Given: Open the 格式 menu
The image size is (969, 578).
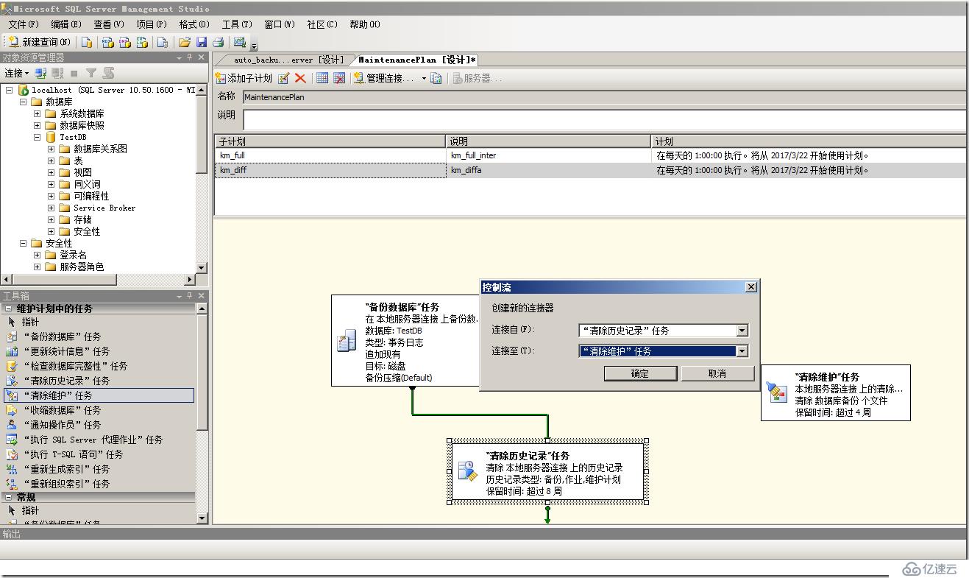Looking at the screenshot, I should tap(194, 24).
